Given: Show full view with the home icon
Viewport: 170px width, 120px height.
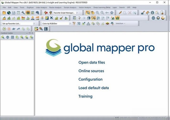Looking at the screenshot, I should 112,13.
